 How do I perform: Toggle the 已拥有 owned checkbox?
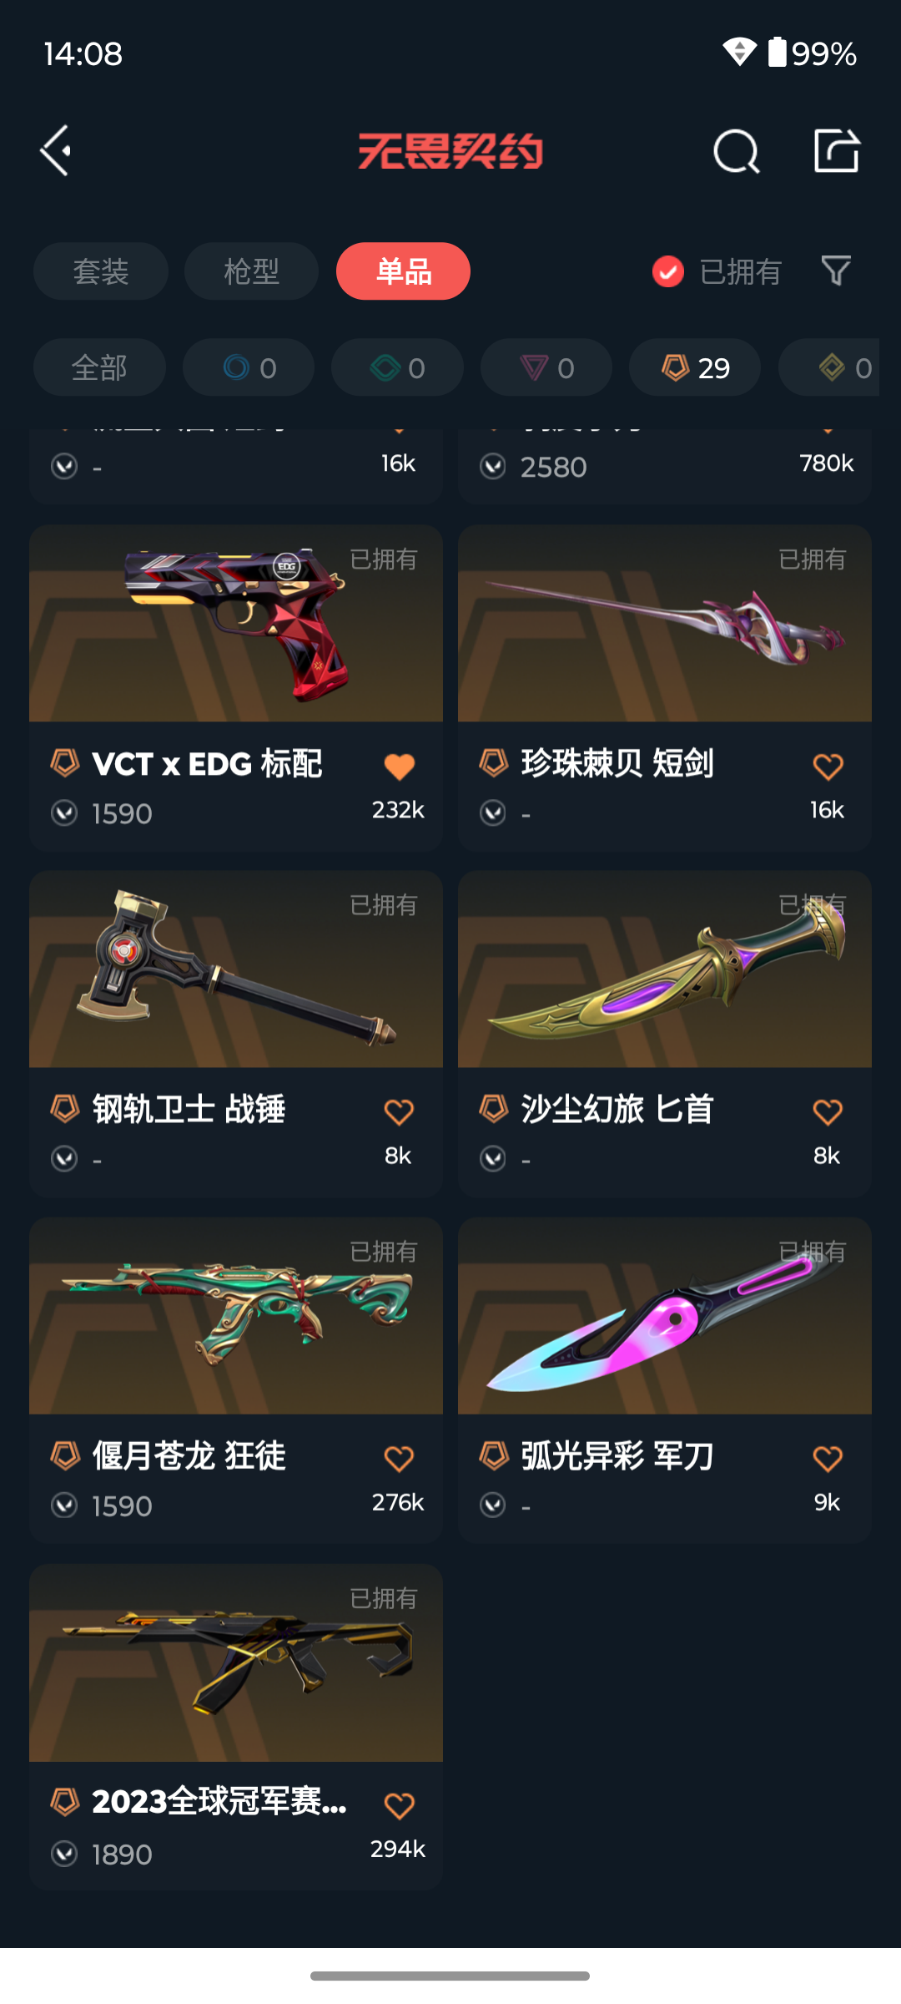(x=668, y=271)
